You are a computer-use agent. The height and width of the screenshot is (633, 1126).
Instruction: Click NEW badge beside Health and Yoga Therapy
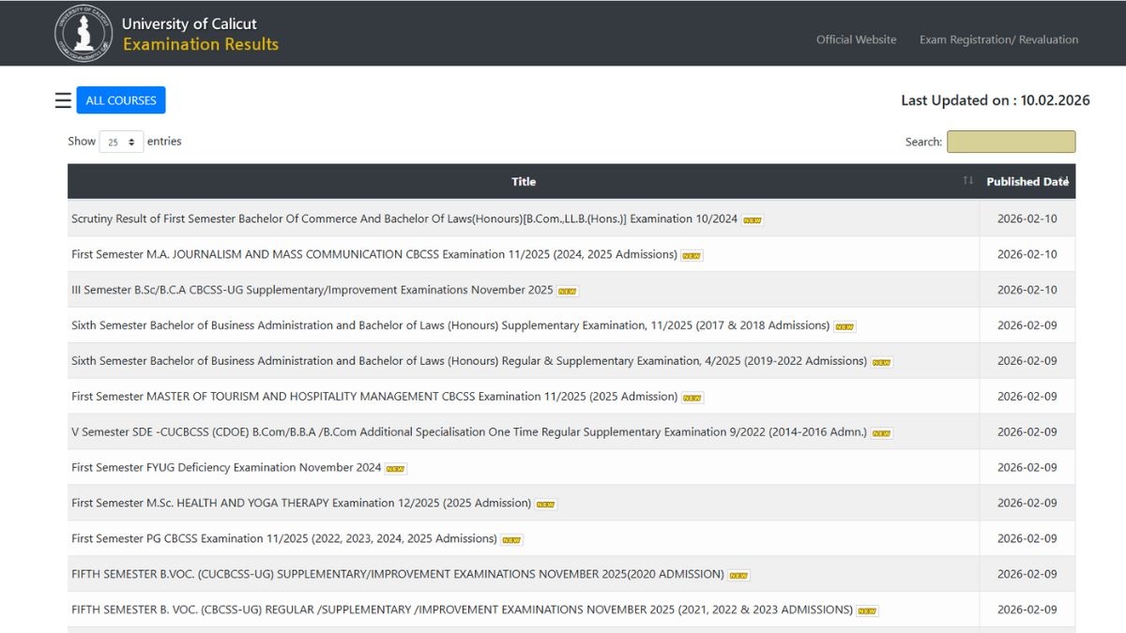point(545,505)
